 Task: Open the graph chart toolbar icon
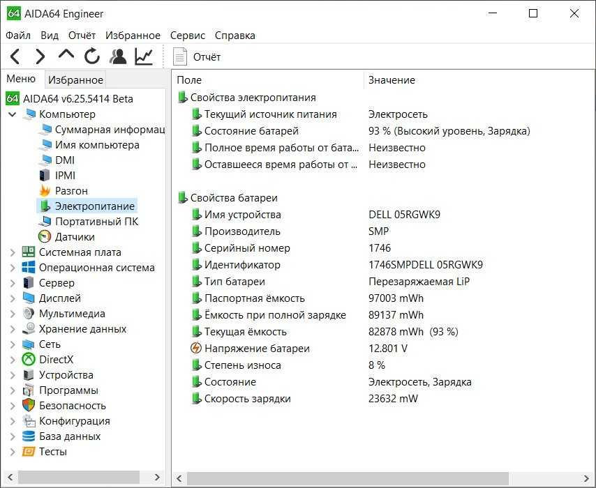point(144,56)
